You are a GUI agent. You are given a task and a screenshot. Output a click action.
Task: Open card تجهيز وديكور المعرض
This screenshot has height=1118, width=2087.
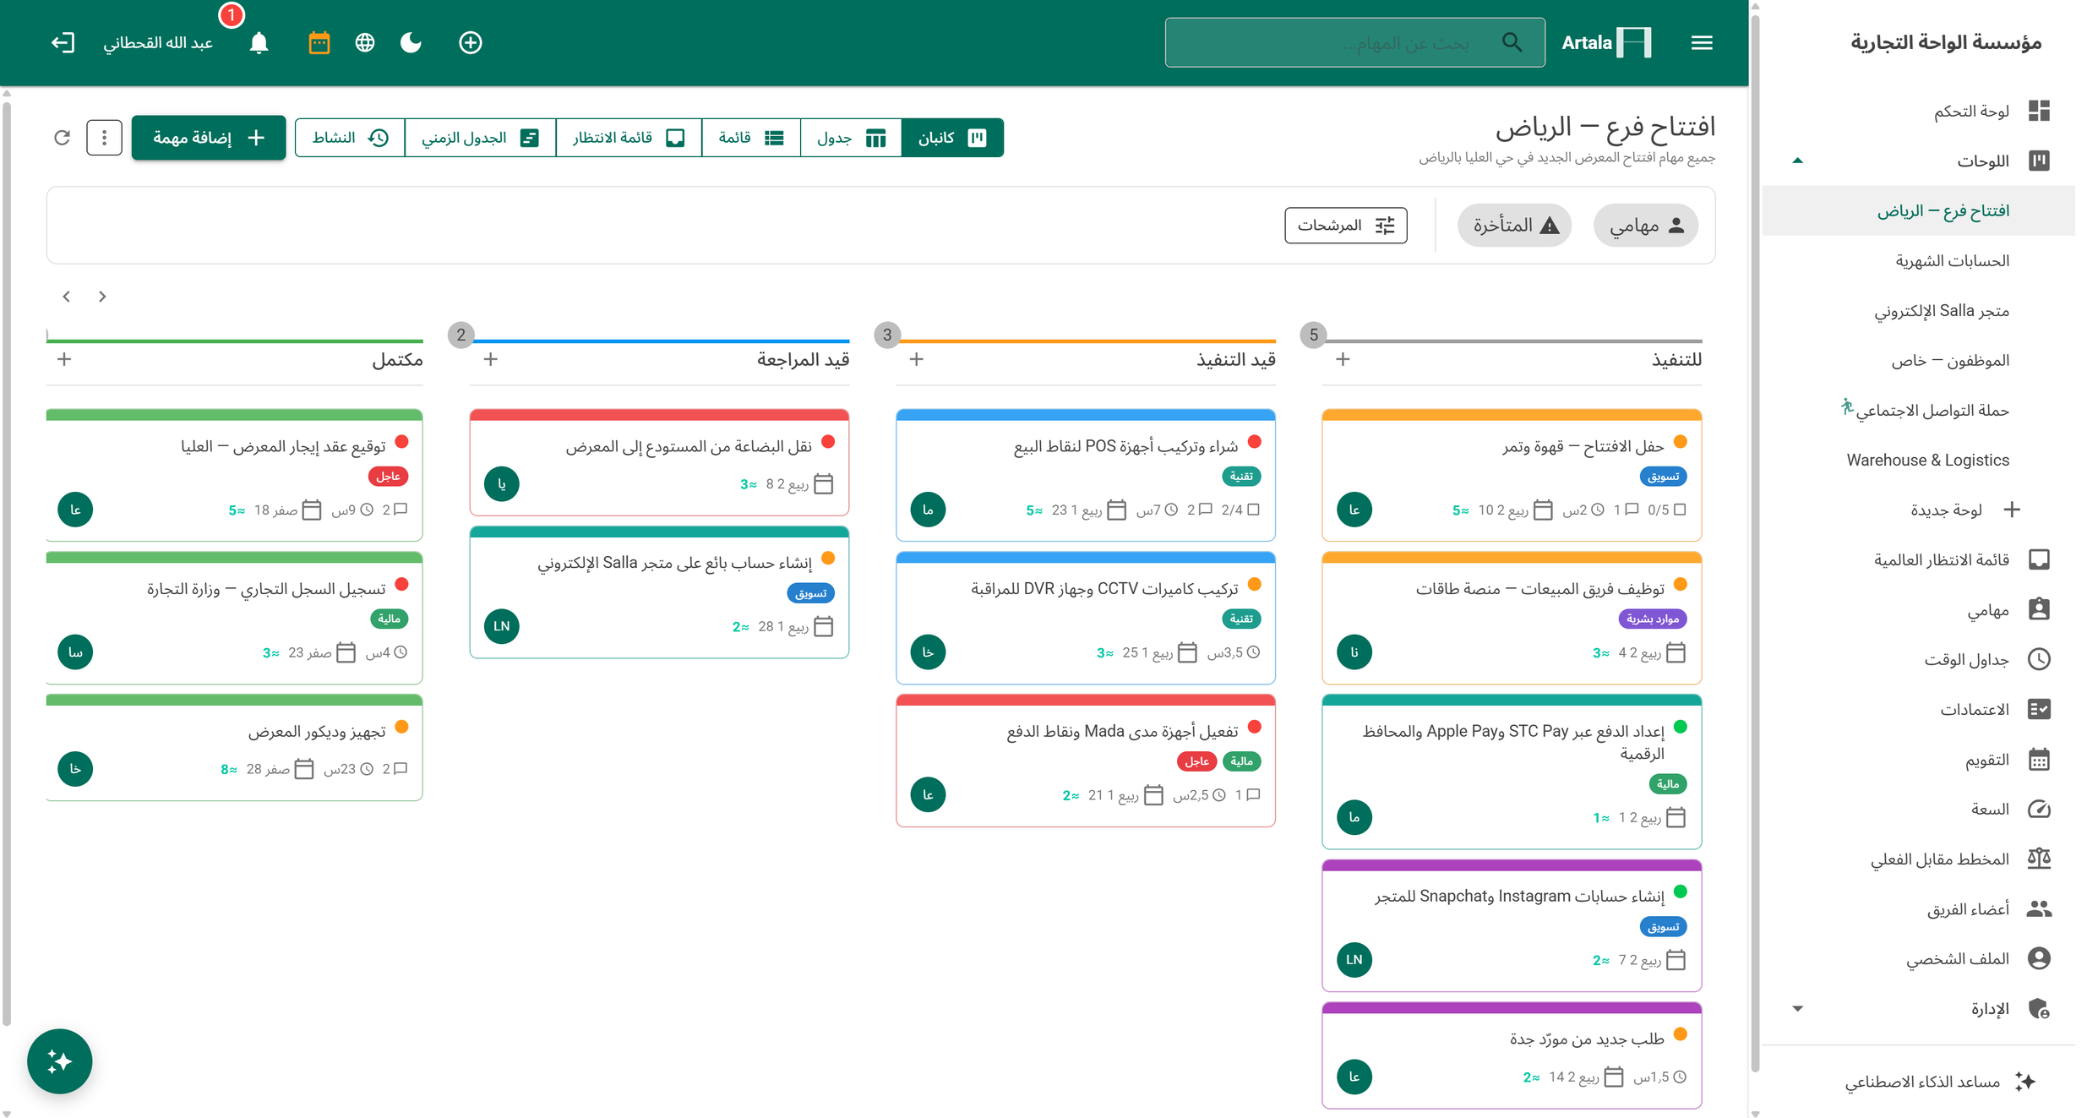pos(234,747)
